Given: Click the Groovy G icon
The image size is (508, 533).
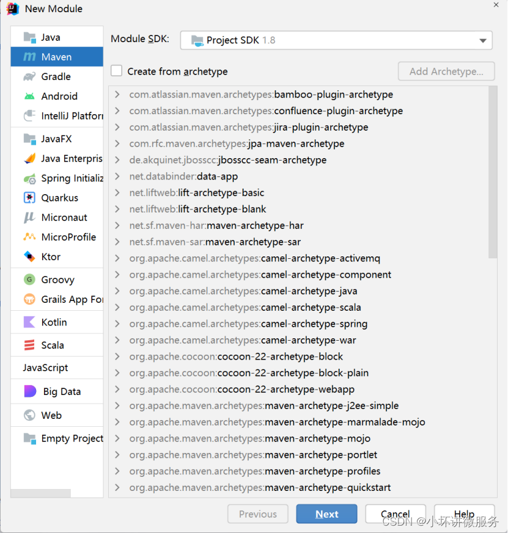Looking at the screenshot, I should [29, 280].
